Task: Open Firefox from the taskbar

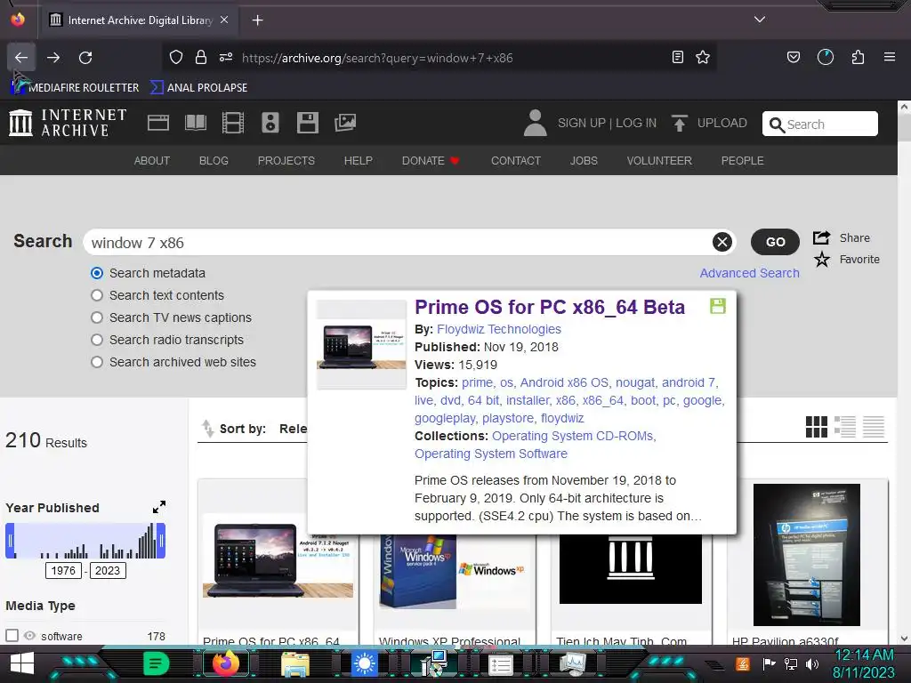Action: [x=225, y=663]
